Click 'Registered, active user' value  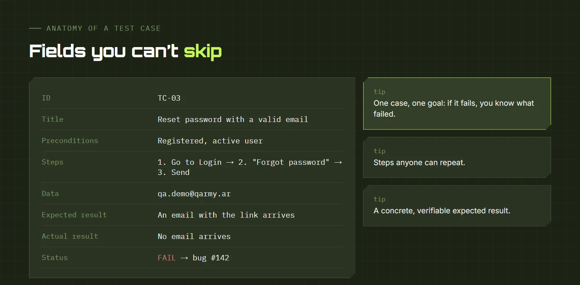(x=210, y=141)
